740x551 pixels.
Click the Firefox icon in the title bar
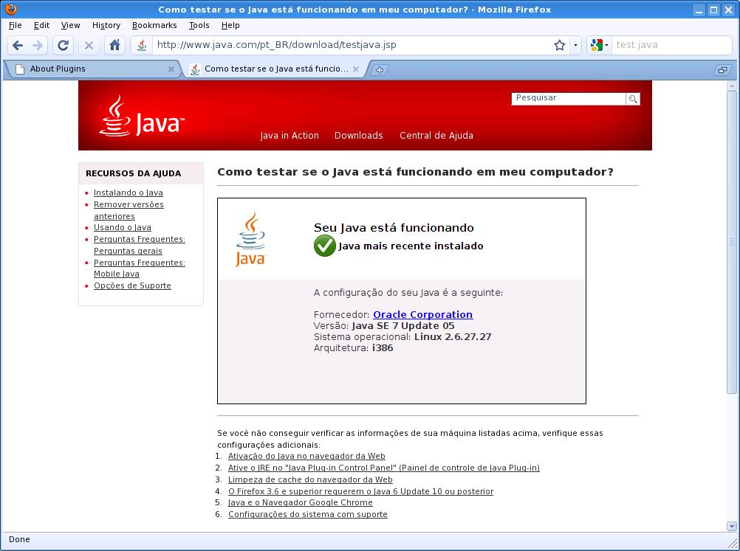pyautogui.click(x=11, y=9)
